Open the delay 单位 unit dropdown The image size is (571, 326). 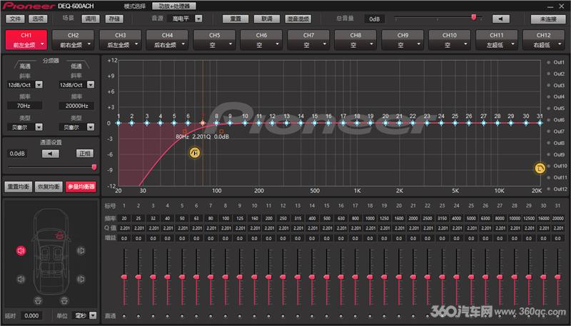94,315
